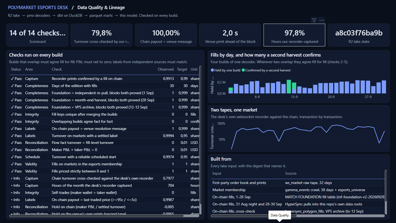Select 'First-party order book and prints' input row

(x=298, y=183)
